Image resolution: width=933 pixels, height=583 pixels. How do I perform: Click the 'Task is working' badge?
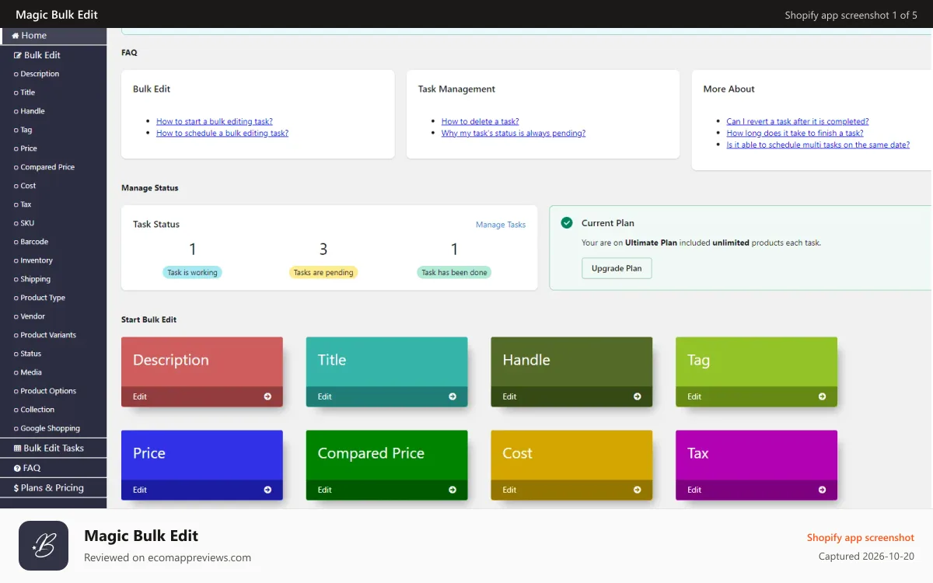(193, 273)
